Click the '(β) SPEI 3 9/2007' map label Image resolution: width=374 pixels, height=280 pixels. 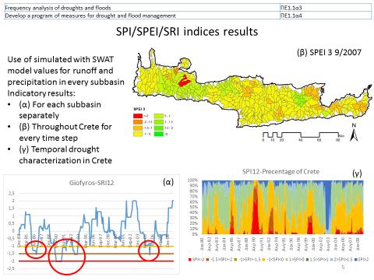point(329,52)
